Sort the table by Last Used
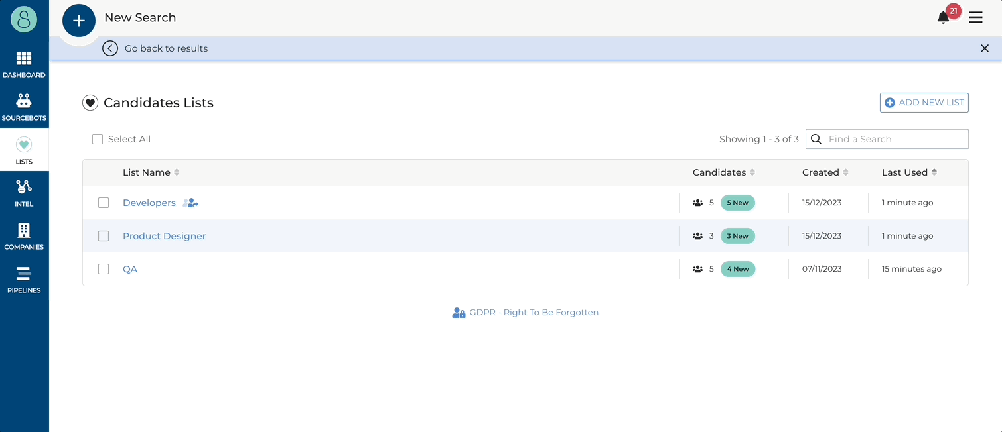Viewport: 1002px width, 432px height. (x=933, y=172)
